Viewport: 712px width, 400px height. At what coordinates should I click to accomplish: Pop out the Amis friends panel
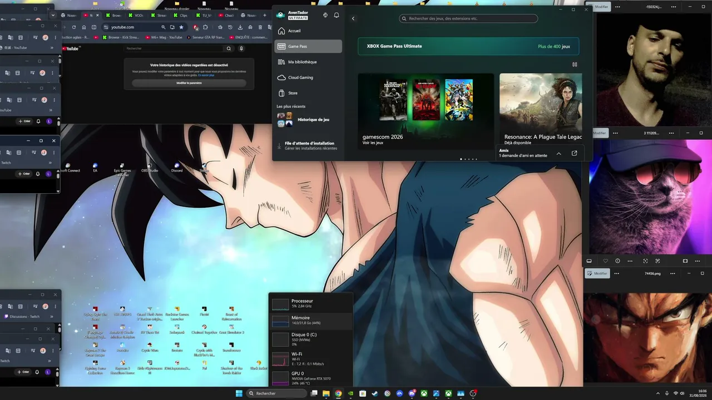click(x=575, y=153)
